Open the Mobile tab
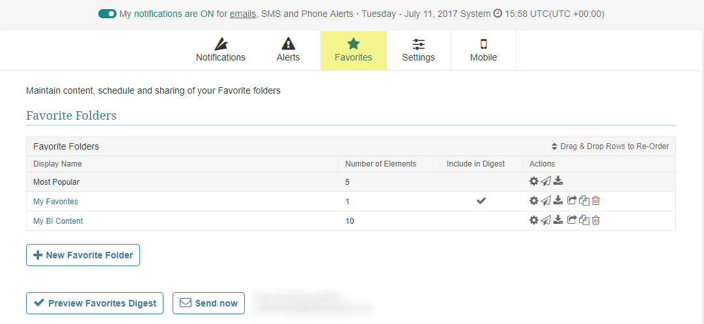Viewport: 704px width, 324px height. point(483,51)
